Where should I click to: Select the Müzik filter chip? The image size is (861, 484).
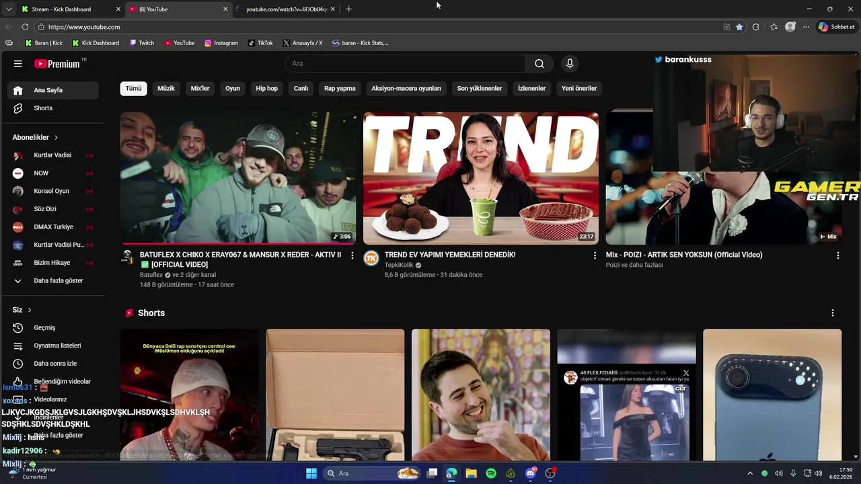pos(166,88)
